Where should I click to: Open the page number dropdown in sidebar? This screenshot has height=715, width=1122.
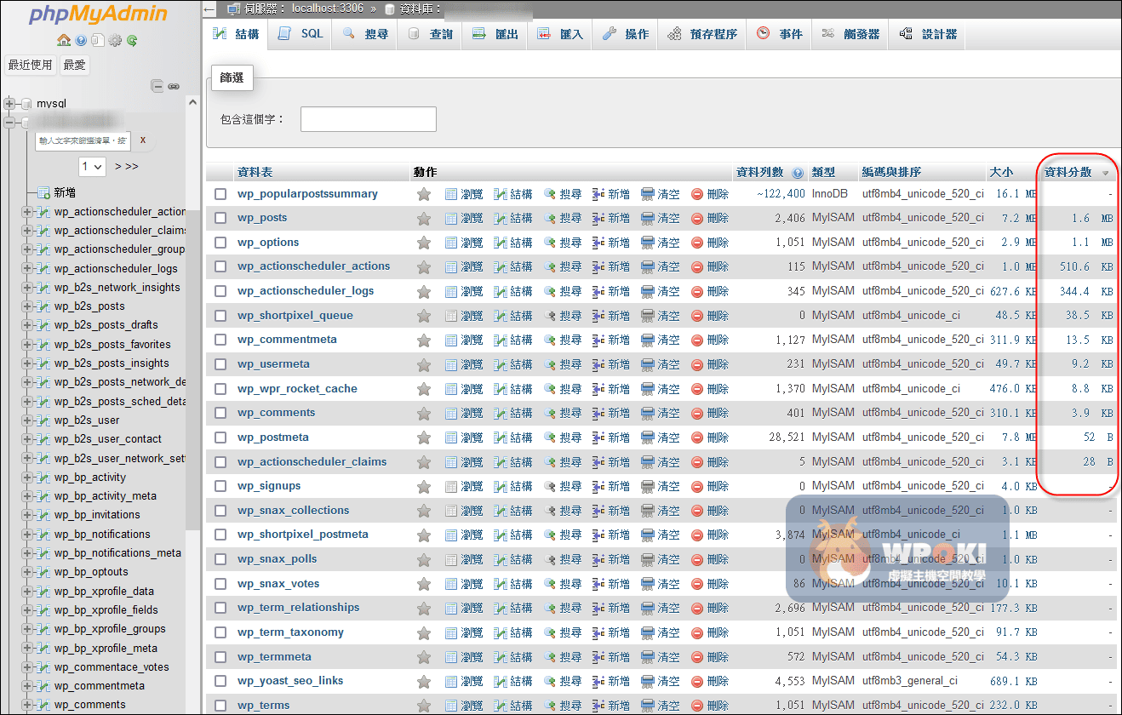[x=92, y=166]
